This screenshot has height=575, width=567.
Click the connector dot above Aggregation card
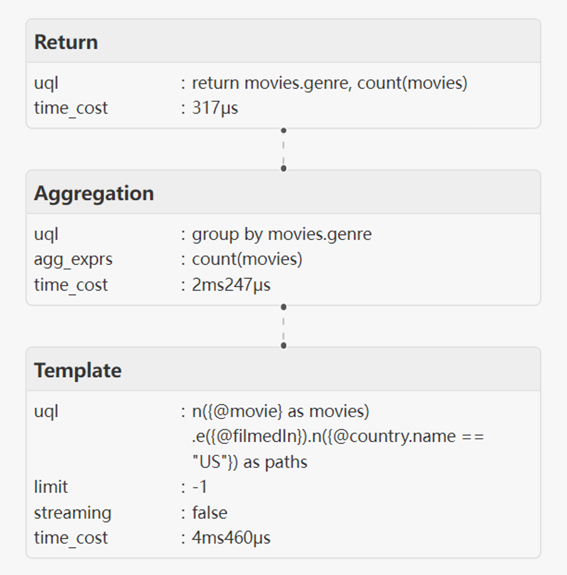click(x=283, y=168)
